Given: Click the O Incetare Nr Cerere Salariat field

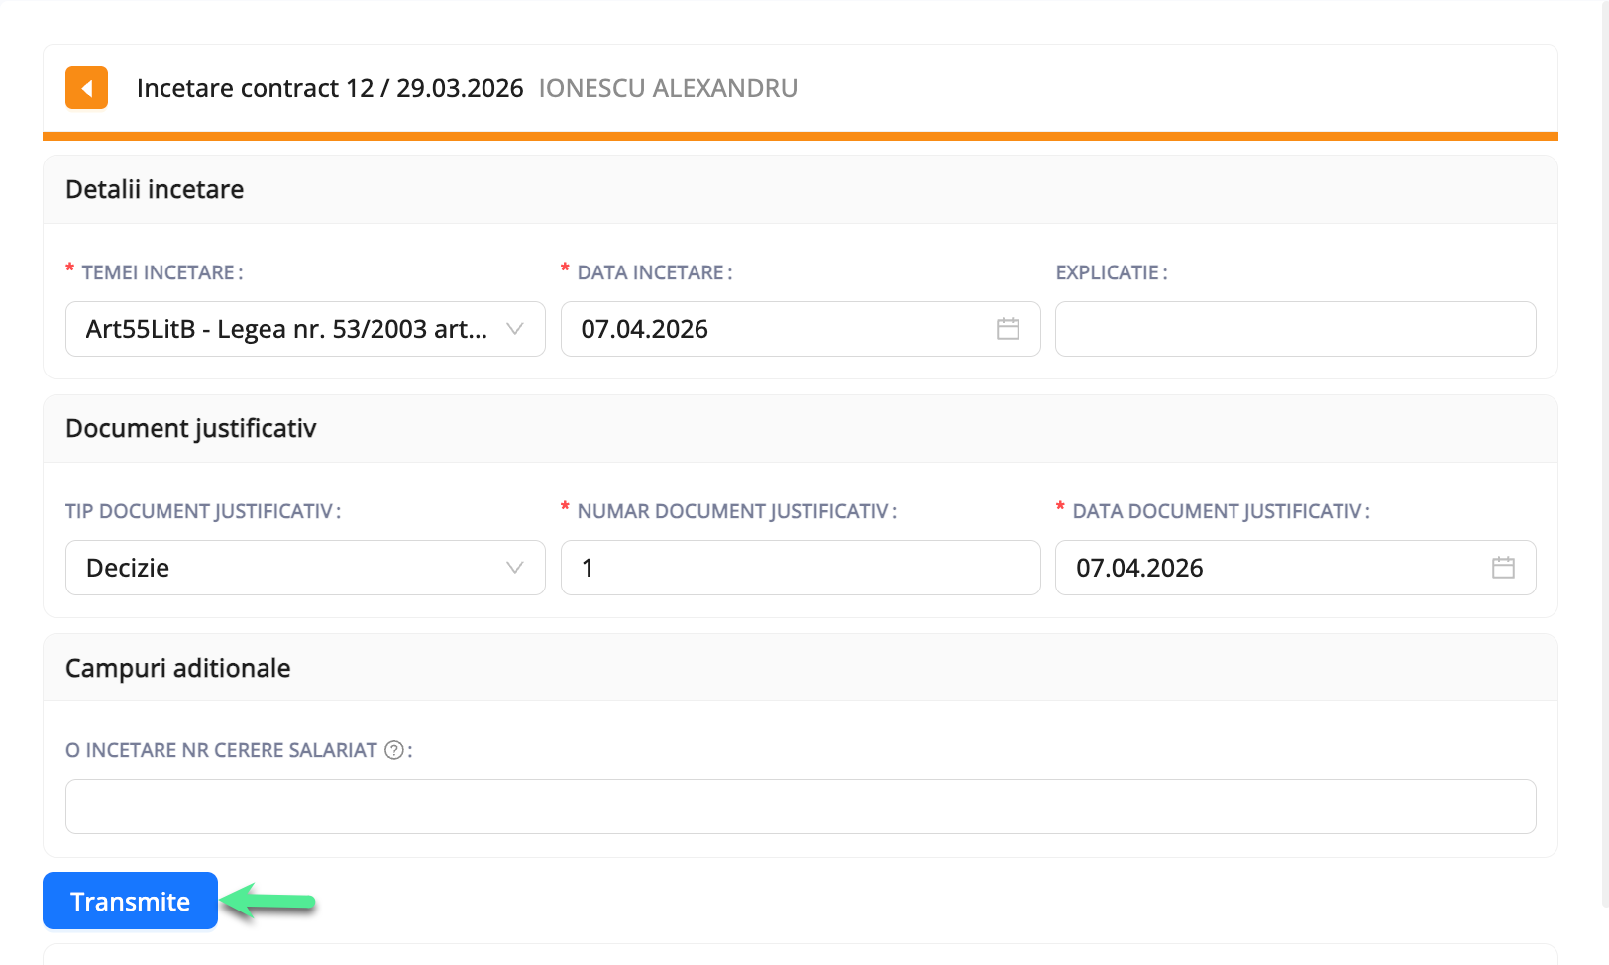Looking at the screenshot, I should pos(800,805).
